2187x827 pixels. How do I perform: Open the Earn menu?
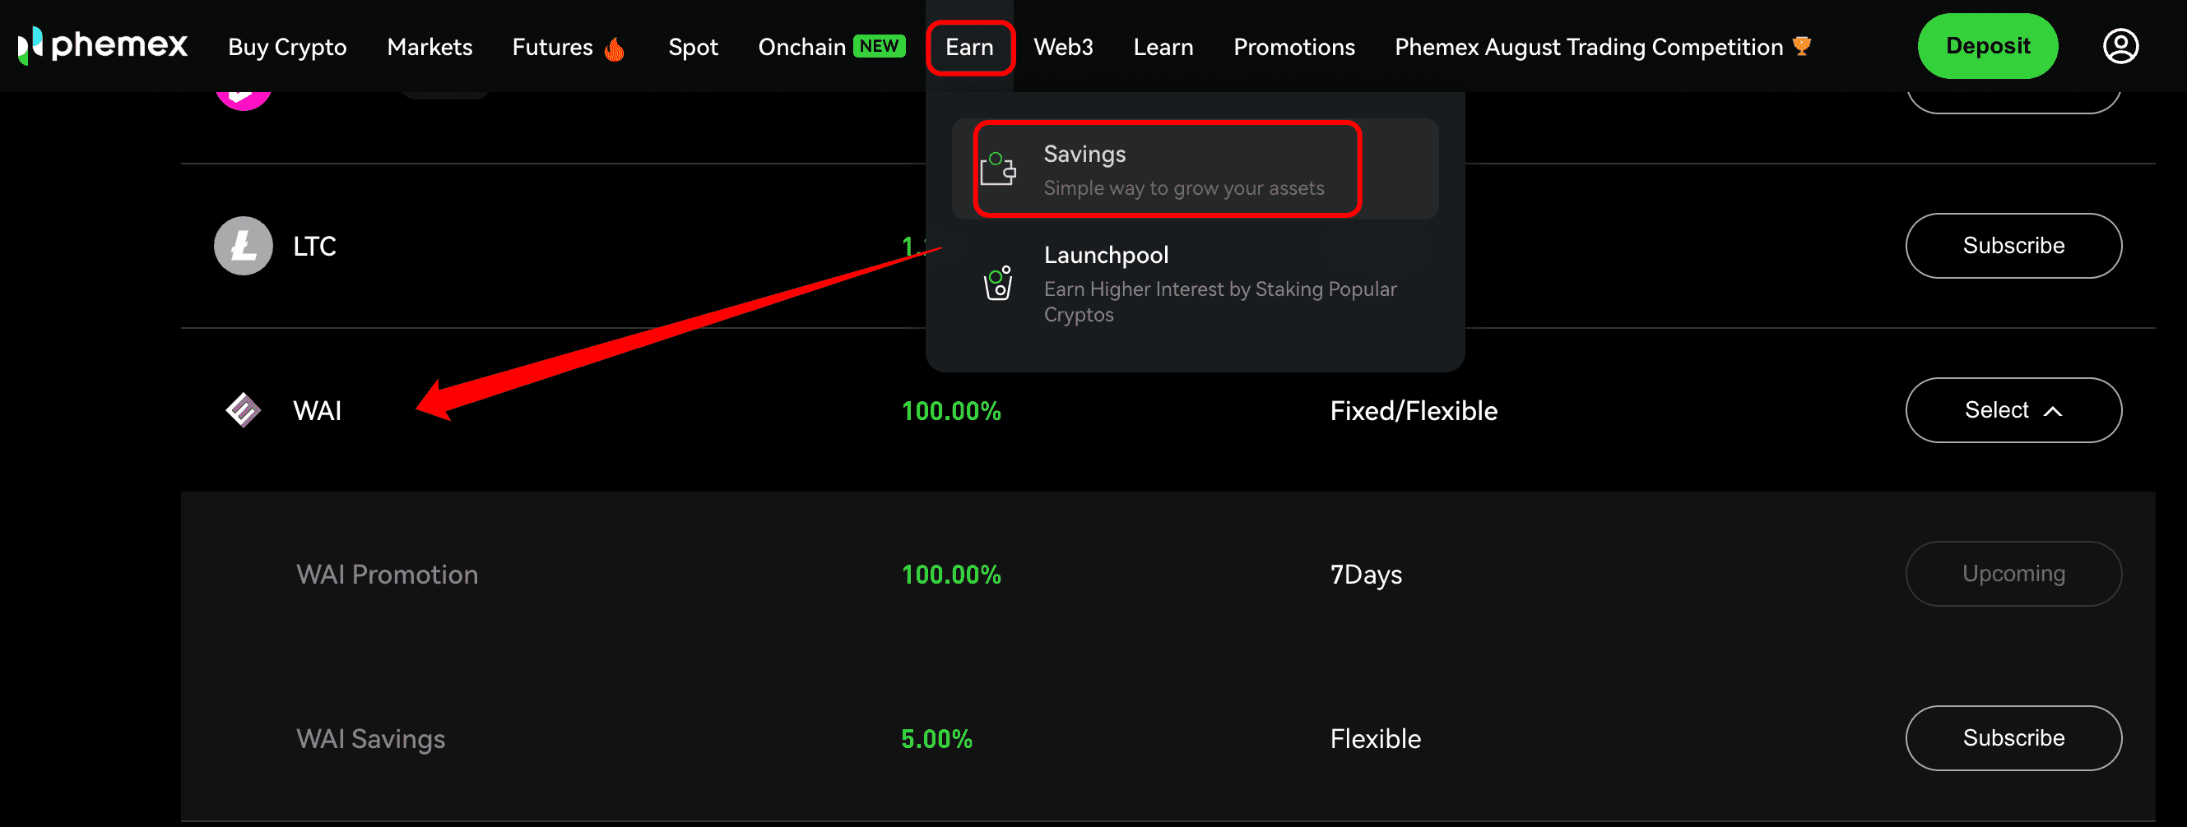[969, 48]
